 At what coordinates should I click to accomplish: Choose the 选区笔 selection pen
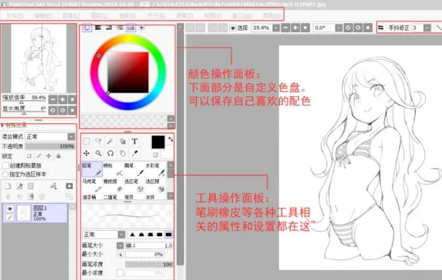pyautogui.click(x=134, y=185)
